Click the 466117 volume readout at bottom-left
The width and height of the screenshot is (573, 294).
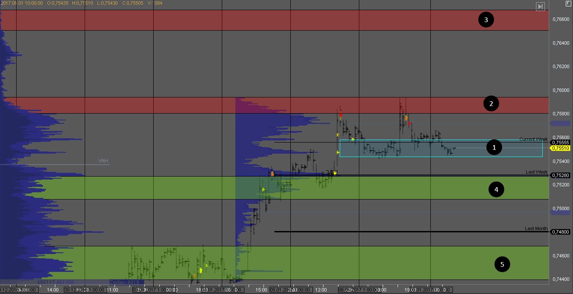[x=55, y=282]
